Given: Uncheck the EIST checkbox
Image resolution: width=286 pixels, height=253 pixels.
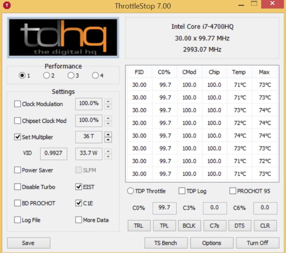Looking at the screenshot, I should click(x=79, y=187).
